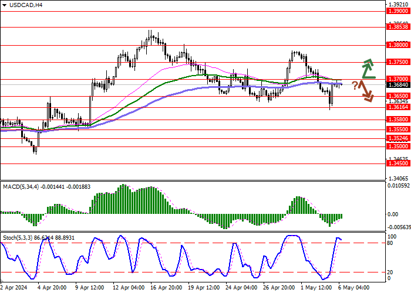The height and width of the screenshot is (293, 411).
Task: Click the 16 Apr 20:00 time label
Action: [x=166, y=287]
